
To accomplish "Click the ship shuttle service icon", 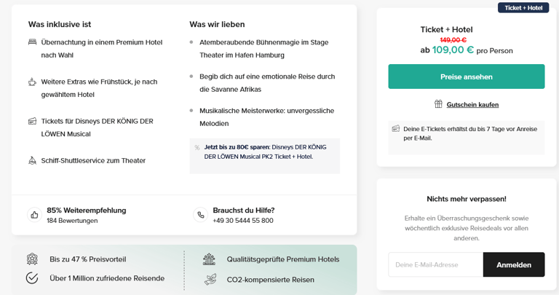I will (x=32, y=160).
